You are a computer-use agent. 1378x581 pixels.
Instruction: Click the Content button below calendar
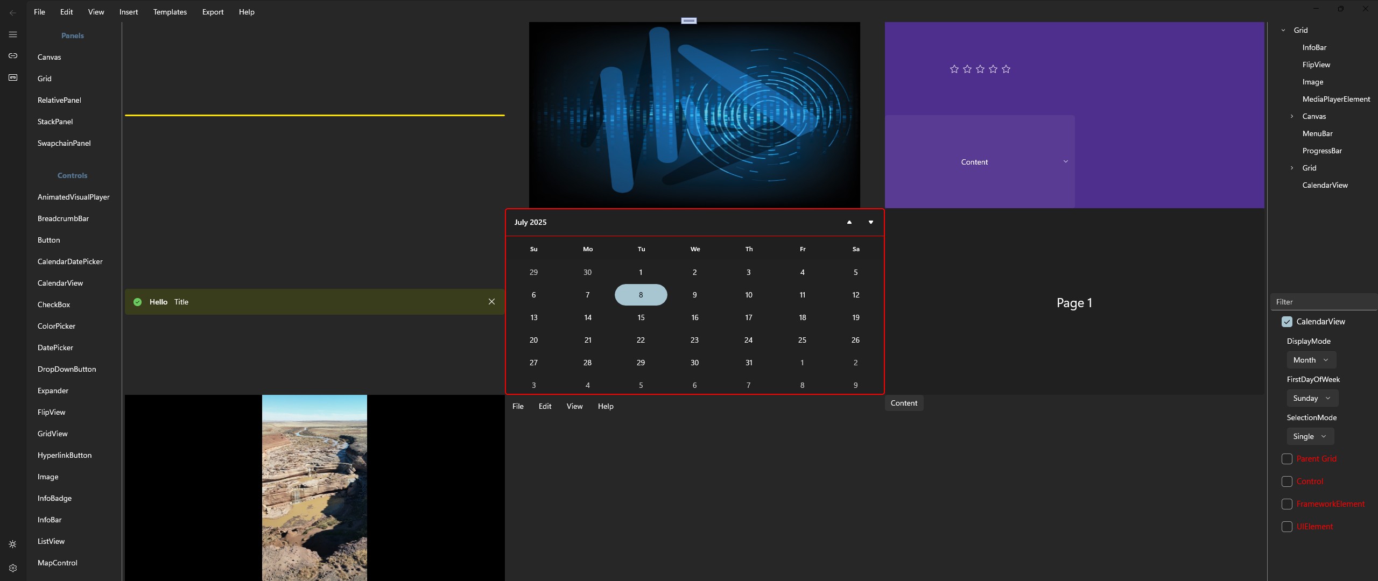pyautogui.click(x=904, y=403)
